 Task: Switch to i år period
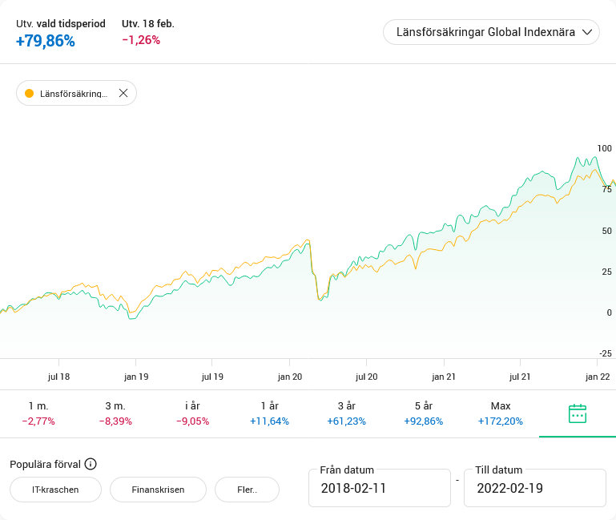[192, 413]
